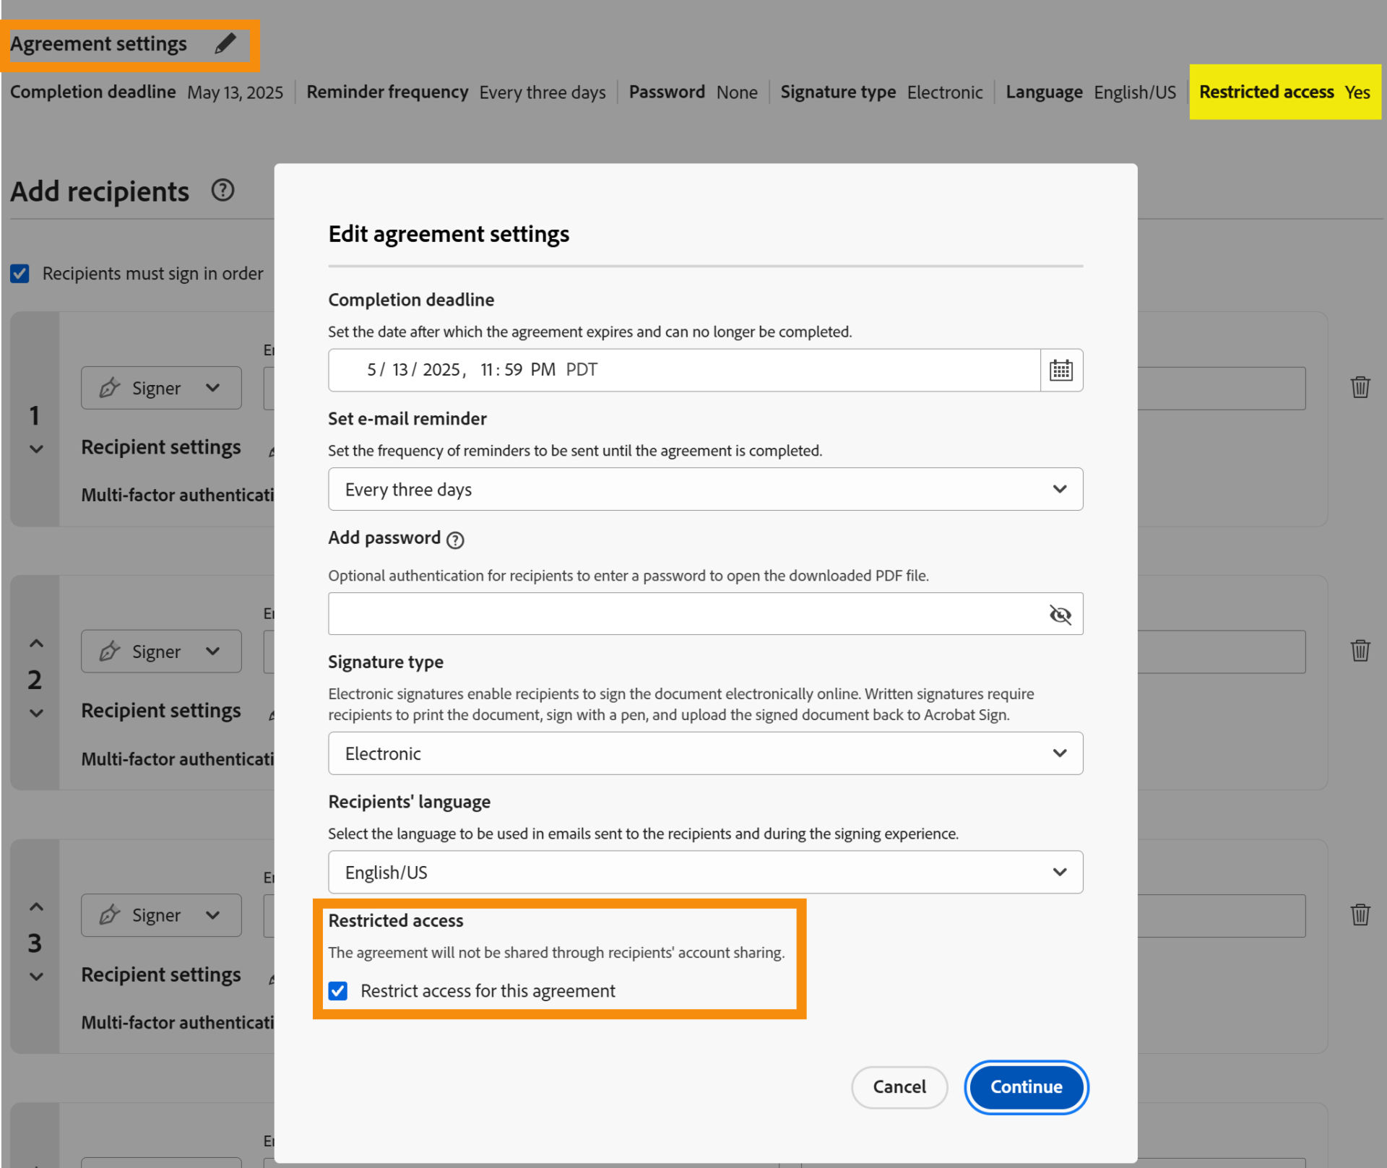Image resolution: width=1387 pixels, height=1168 pixels.
Task: Click the help icon next to Add password
Action: click(x=455, y=540)
